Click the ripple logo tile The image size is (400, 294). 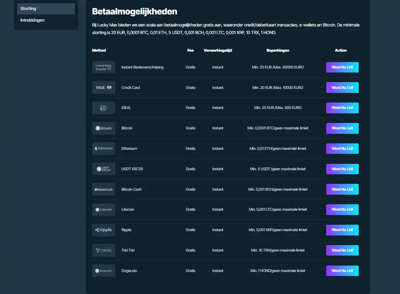click(104, 230)
